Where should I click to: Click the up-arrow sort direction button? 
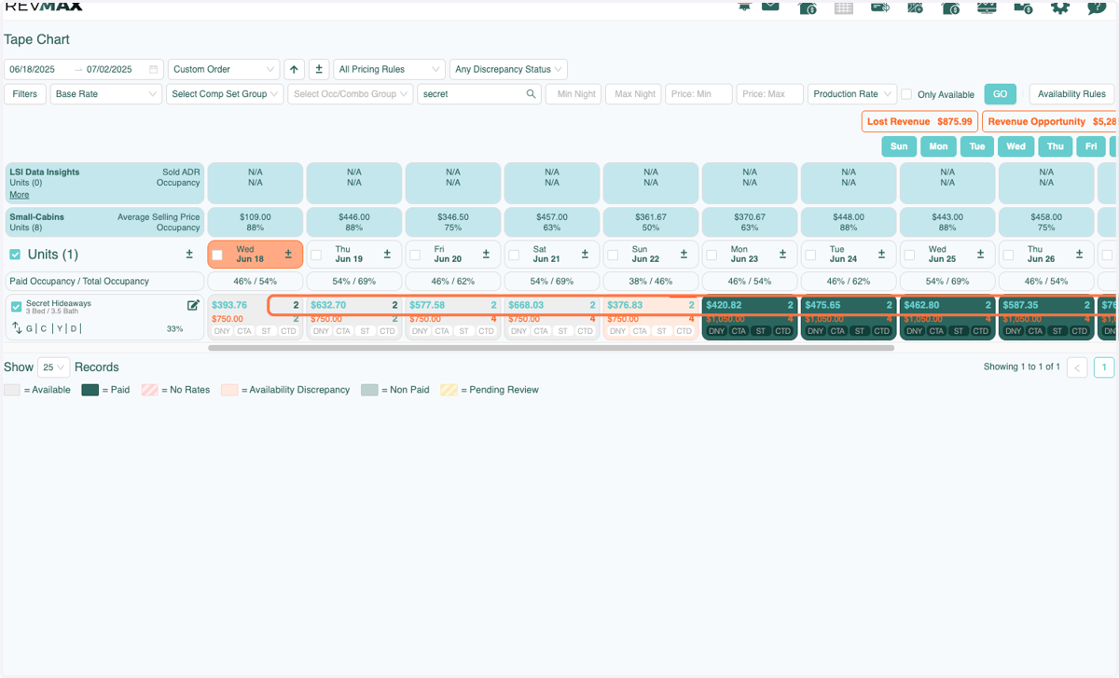click(295, 69)
